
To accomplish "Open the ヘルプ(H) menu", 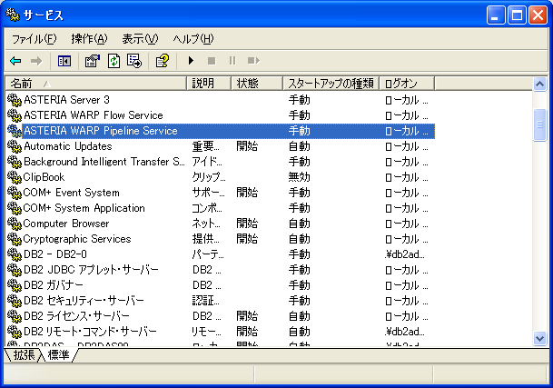I will tap(193, 39).
